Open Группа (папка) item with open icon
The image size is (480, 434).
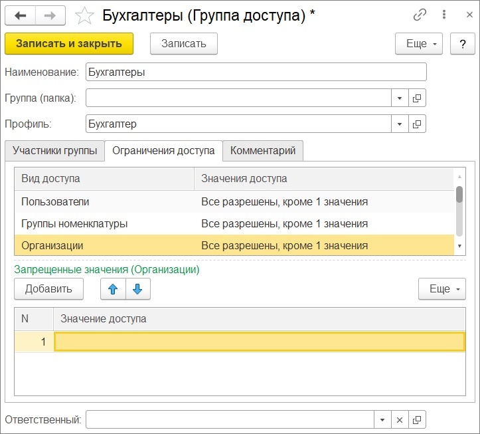[417, 98]
